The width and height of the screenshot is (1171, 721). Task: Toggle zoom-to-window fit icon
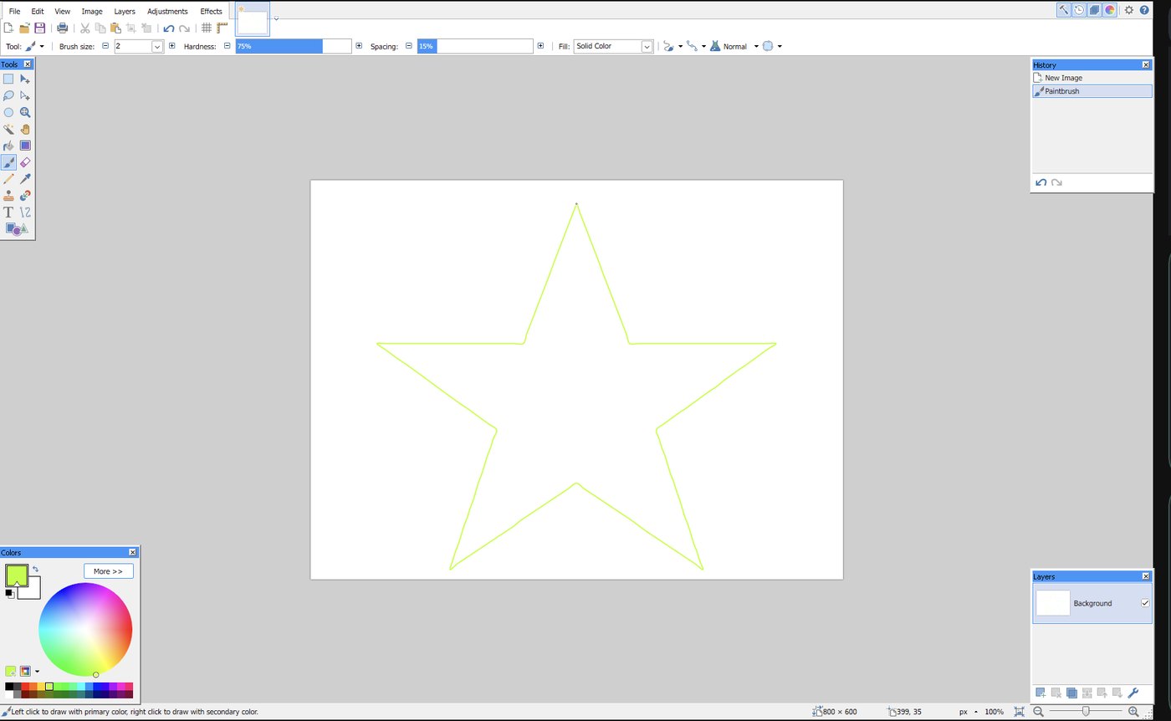coord(1019,712)
